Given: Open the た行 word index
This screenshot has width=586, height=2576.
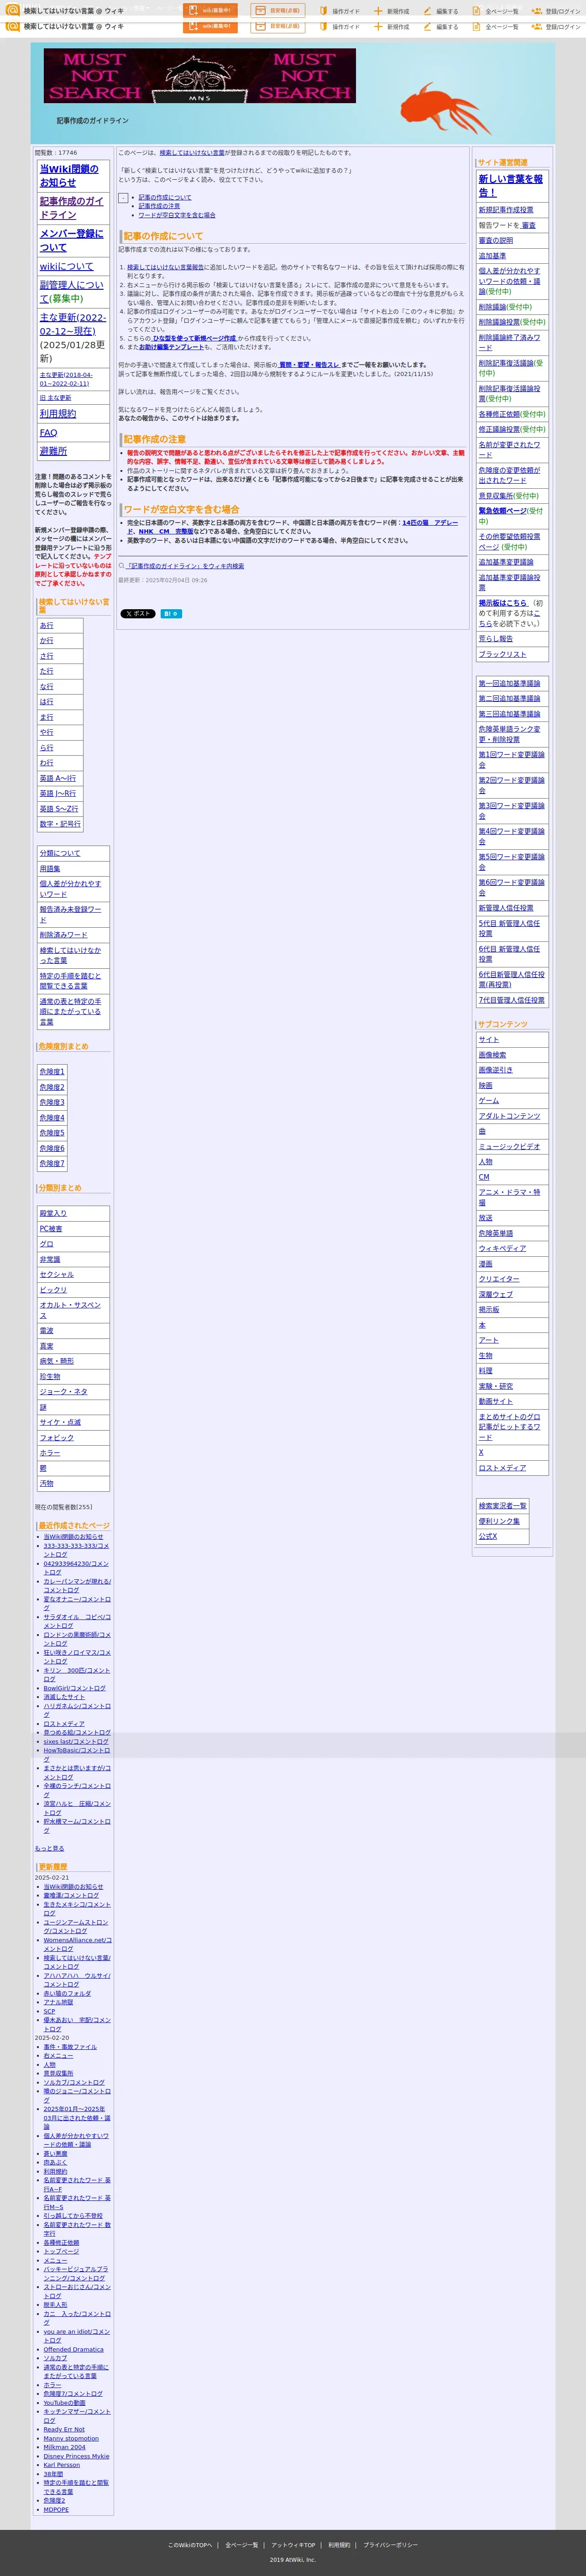Looking at the screenshot, I should pos(47,671).
